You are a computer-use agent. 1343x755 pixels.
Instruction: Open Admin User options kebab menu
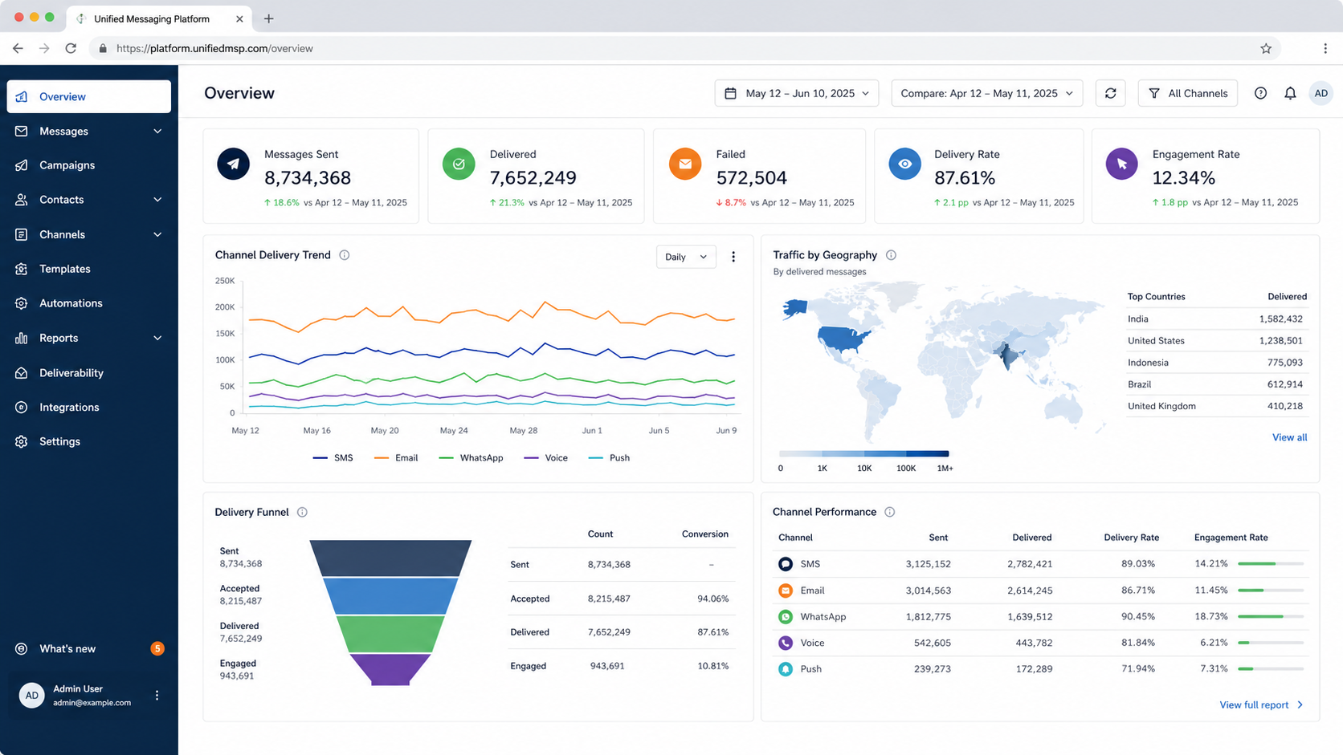157,696
